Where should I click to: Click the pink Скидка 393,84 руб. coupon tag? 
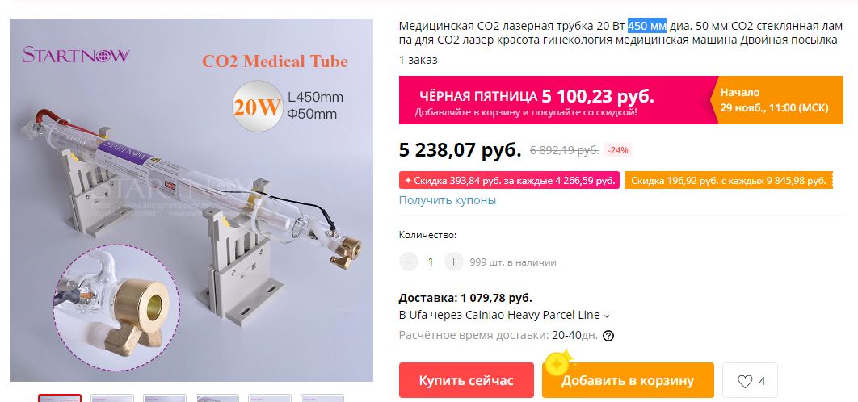click(509, 181)
